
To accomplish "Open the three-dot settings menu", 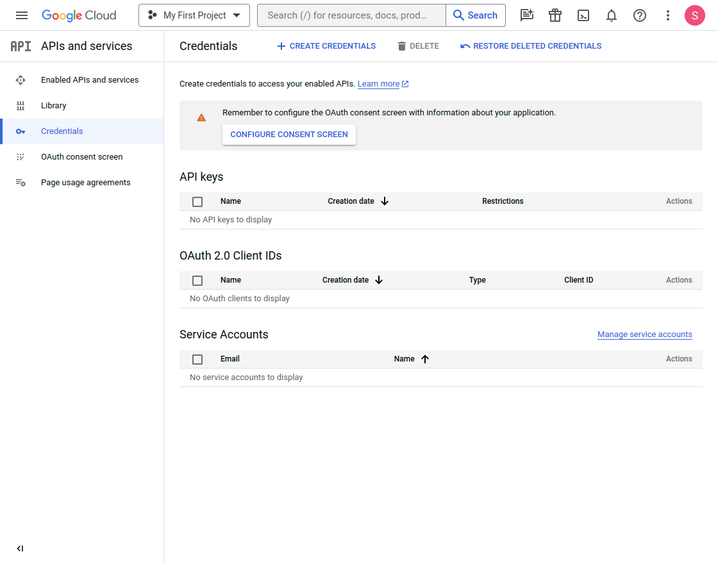I will tap(668, 15).
